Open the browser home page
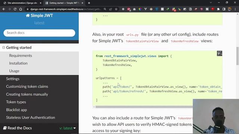Viewport: 239px width, 134px height. [21, 9]
